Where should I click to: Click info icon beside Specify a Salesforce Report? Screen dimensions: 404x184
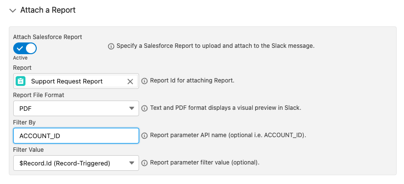(111, 46)
